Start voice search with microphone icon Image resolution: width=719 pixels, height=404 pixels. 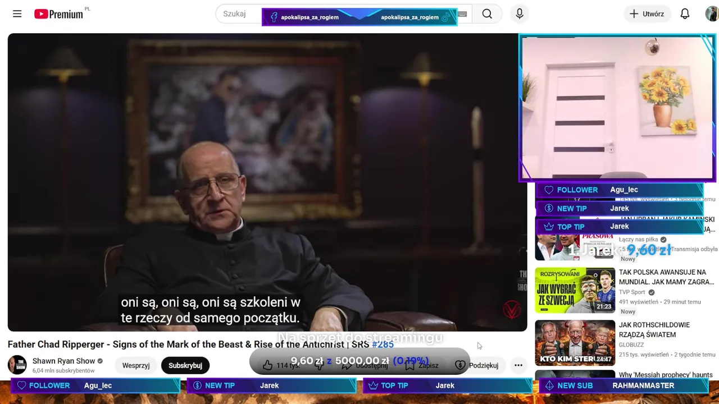[x=520, y=14]
